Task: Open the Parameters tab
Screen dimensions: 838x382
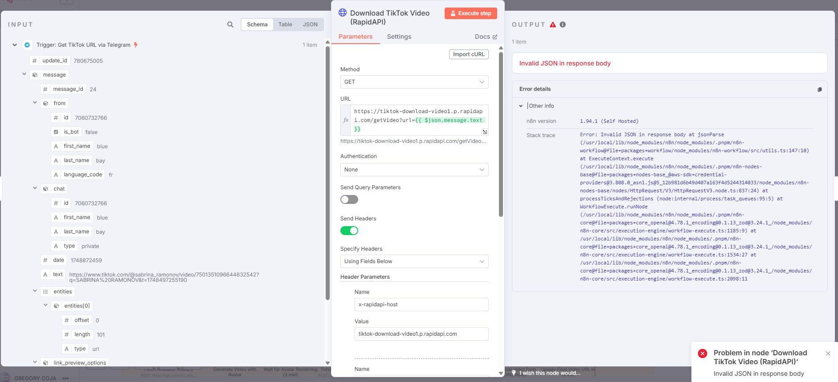Action: pyautogui.click(x=356, y=37)
